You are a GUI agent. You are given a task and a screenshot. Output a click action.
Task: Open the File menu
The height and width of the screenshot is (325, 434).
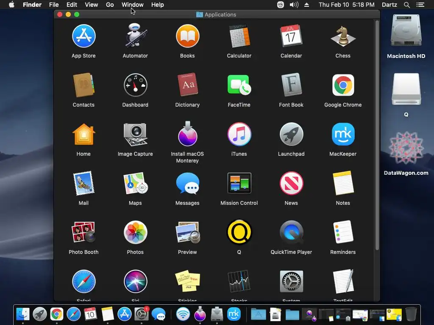coord(54,5)
